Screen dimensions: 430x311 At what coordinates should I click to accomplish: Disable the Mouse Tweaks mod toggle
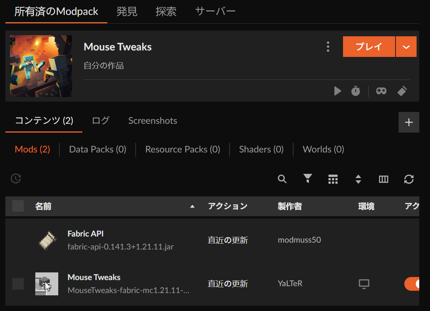413,284
